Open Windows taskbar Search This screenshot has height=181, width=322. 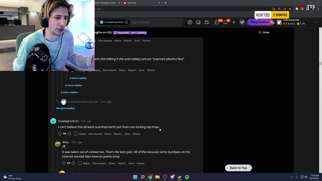point(143,177)
